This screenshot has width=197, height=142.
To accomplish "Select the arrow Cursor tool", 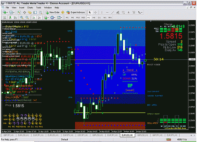I will click(x=90, y=13).
